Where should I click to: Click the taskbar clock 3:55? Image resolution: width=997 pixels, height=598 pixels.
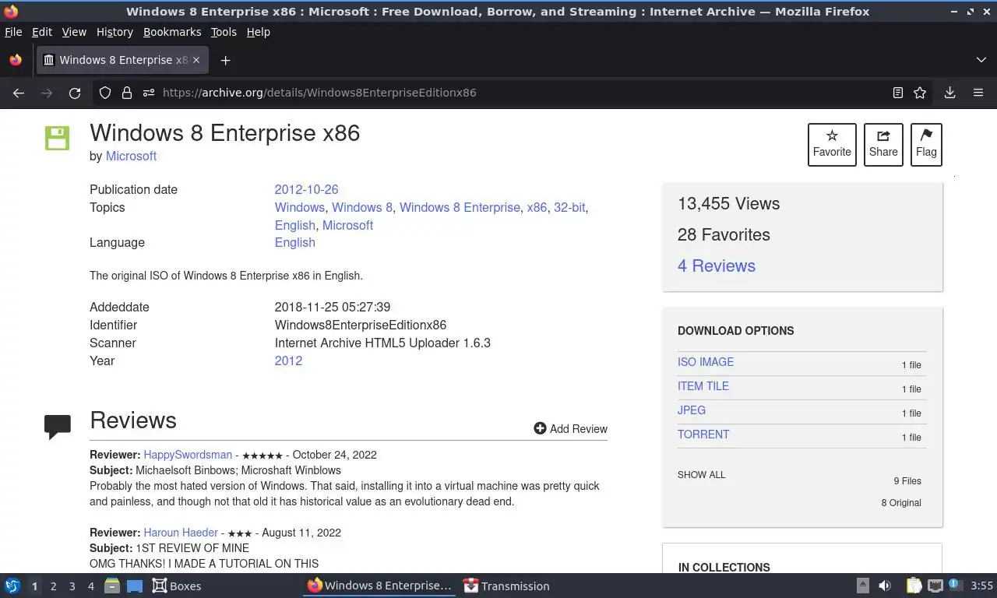(x=981, y=586)
